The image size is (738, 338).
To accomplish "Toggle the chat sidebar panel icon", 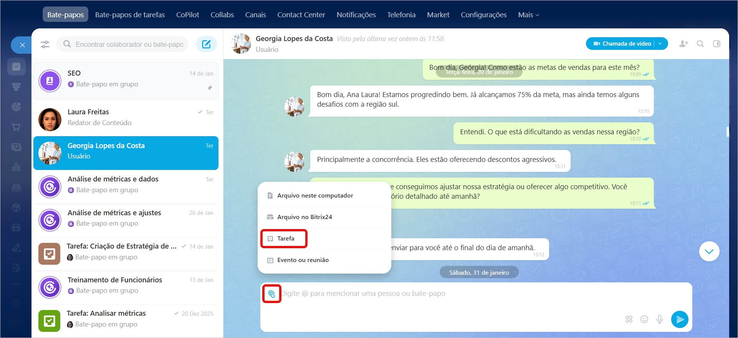I will pos(716,44).
